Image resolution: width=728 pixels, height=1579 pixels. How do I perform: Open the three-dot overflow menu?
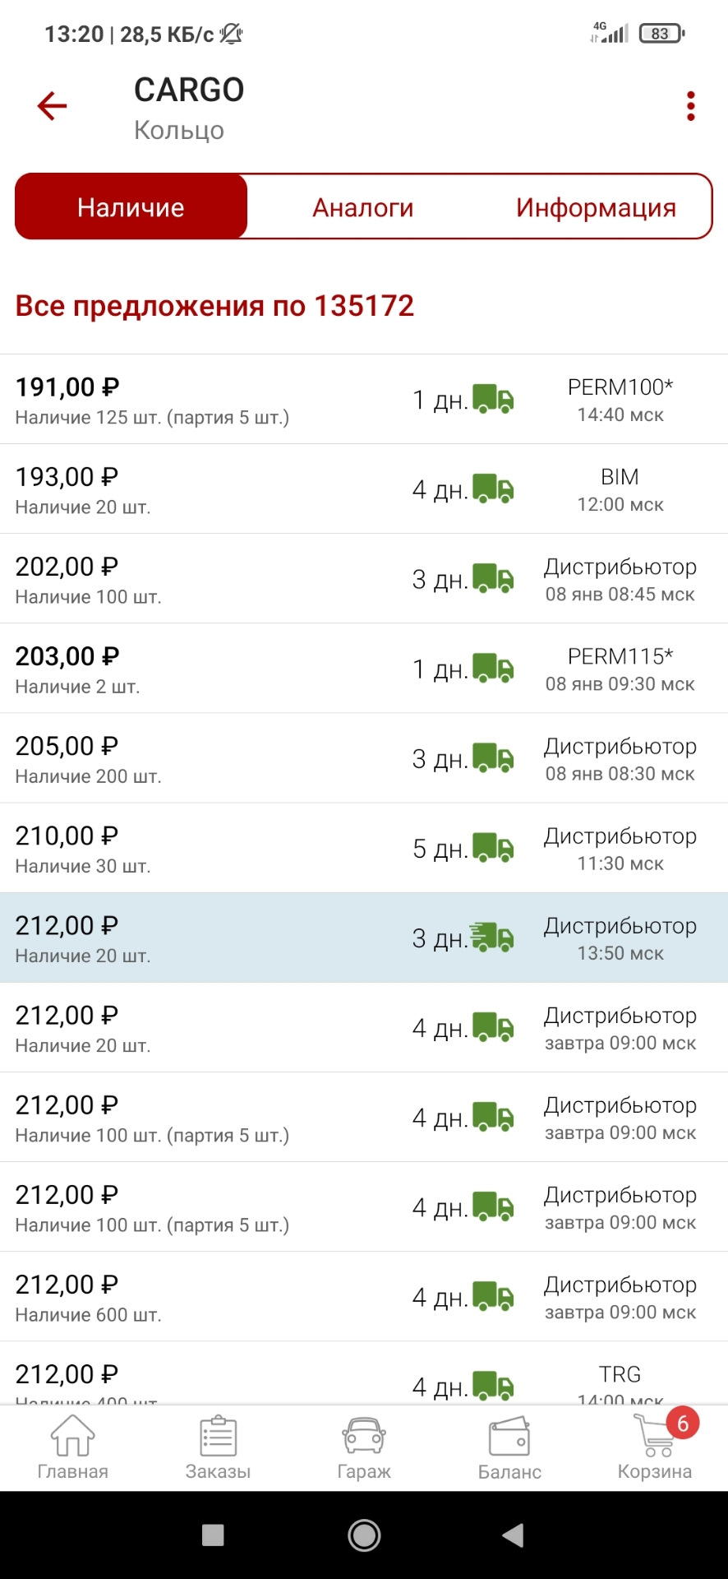[x=690, y=106]
